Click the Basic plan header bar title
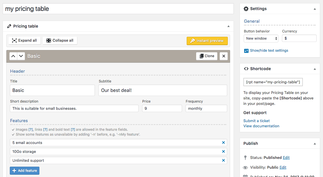 point(34,56)
